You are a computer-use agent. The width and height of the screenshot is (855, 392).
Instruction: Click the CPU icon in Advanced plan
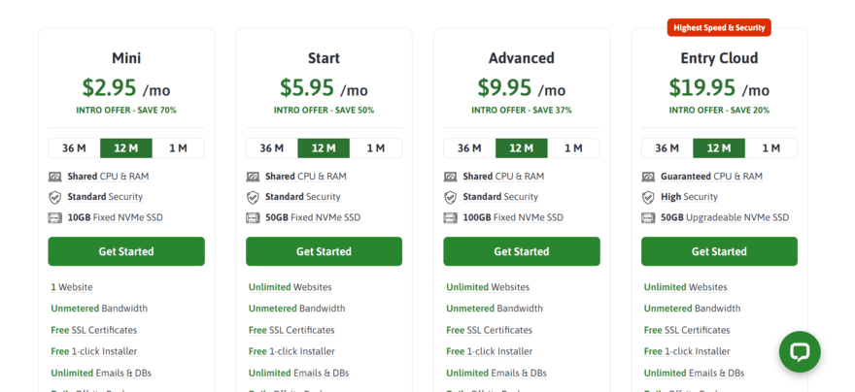(x=451, y=177)
